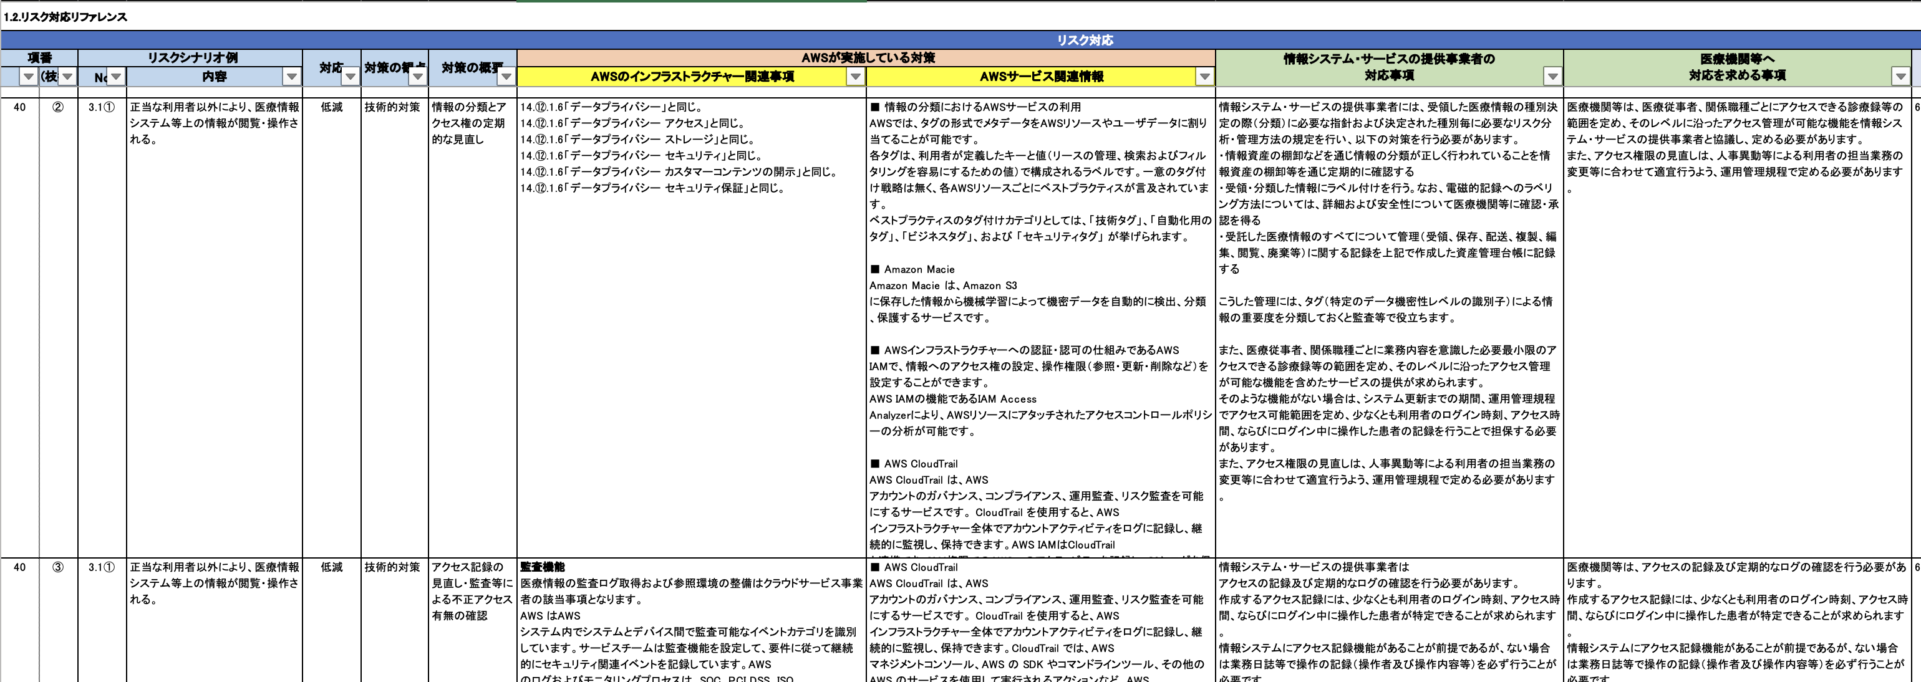Open AWSのインフラストラクチャー関連事項 filter dropdown
This screenshot has width=1921, height=682.
(855, 77)
